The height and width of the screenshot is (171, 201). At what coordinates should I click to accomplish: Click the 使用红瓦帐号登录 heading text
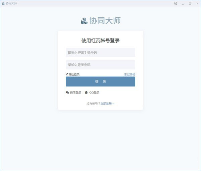pyautogui.click(x=100, y=41)
